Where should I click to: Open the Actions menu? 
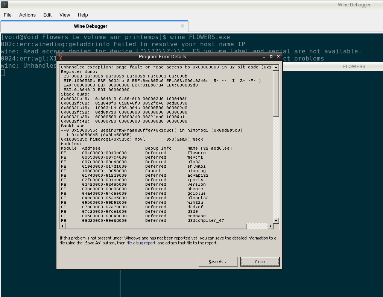[27, 15]
